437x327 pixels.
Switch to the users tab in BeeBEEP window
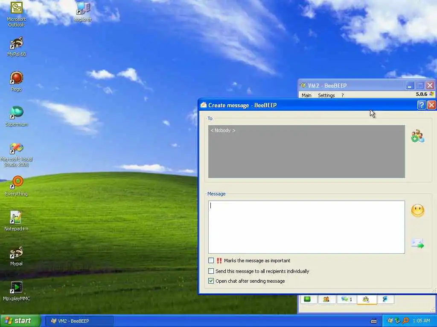tap(326, 299)
